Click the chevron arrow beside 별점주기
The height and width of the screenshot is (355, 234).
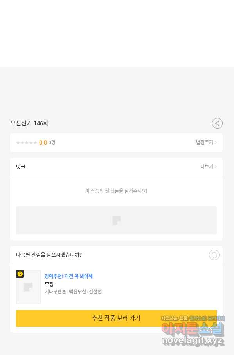(216, 142)
